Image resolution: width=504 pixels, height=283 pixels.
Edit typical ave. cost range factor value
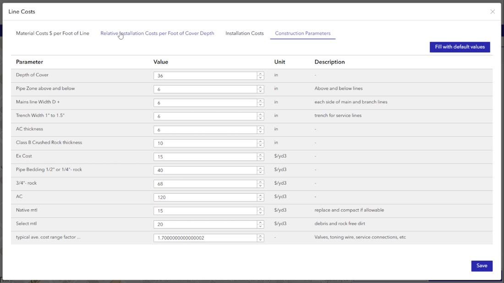point(205,238)
